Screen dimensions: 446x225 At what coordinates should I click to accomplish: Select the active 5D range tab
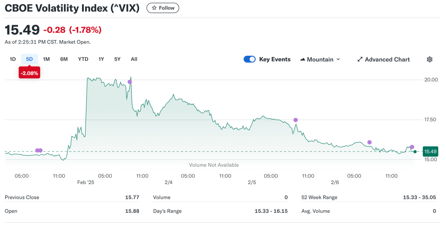[x=29, y=59]
